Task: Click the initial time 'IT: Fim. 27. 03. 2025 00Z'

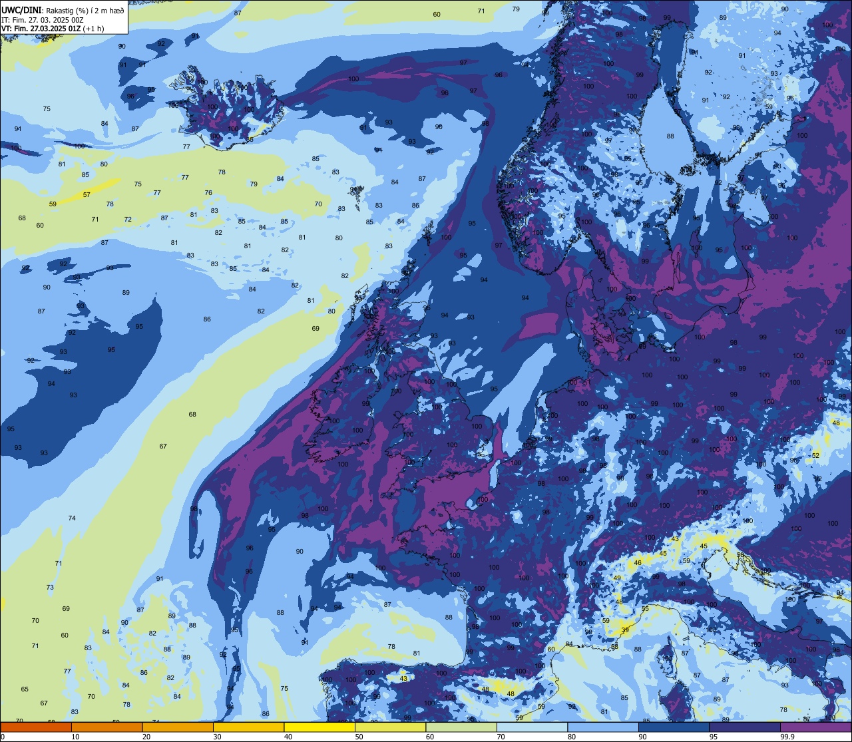Action: [43, 20]
